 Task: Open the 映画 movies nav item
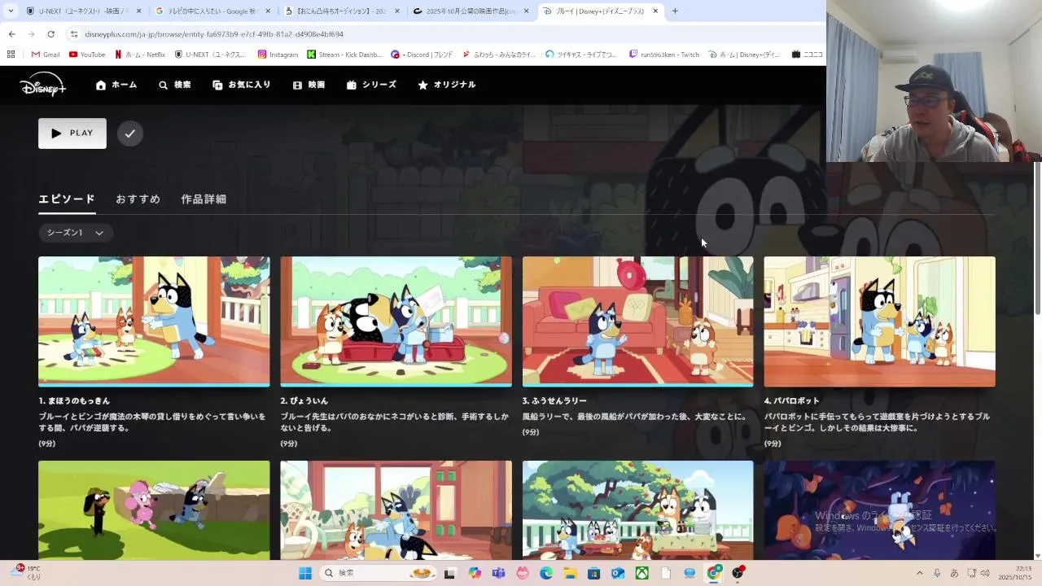click(x=309, y=85)
